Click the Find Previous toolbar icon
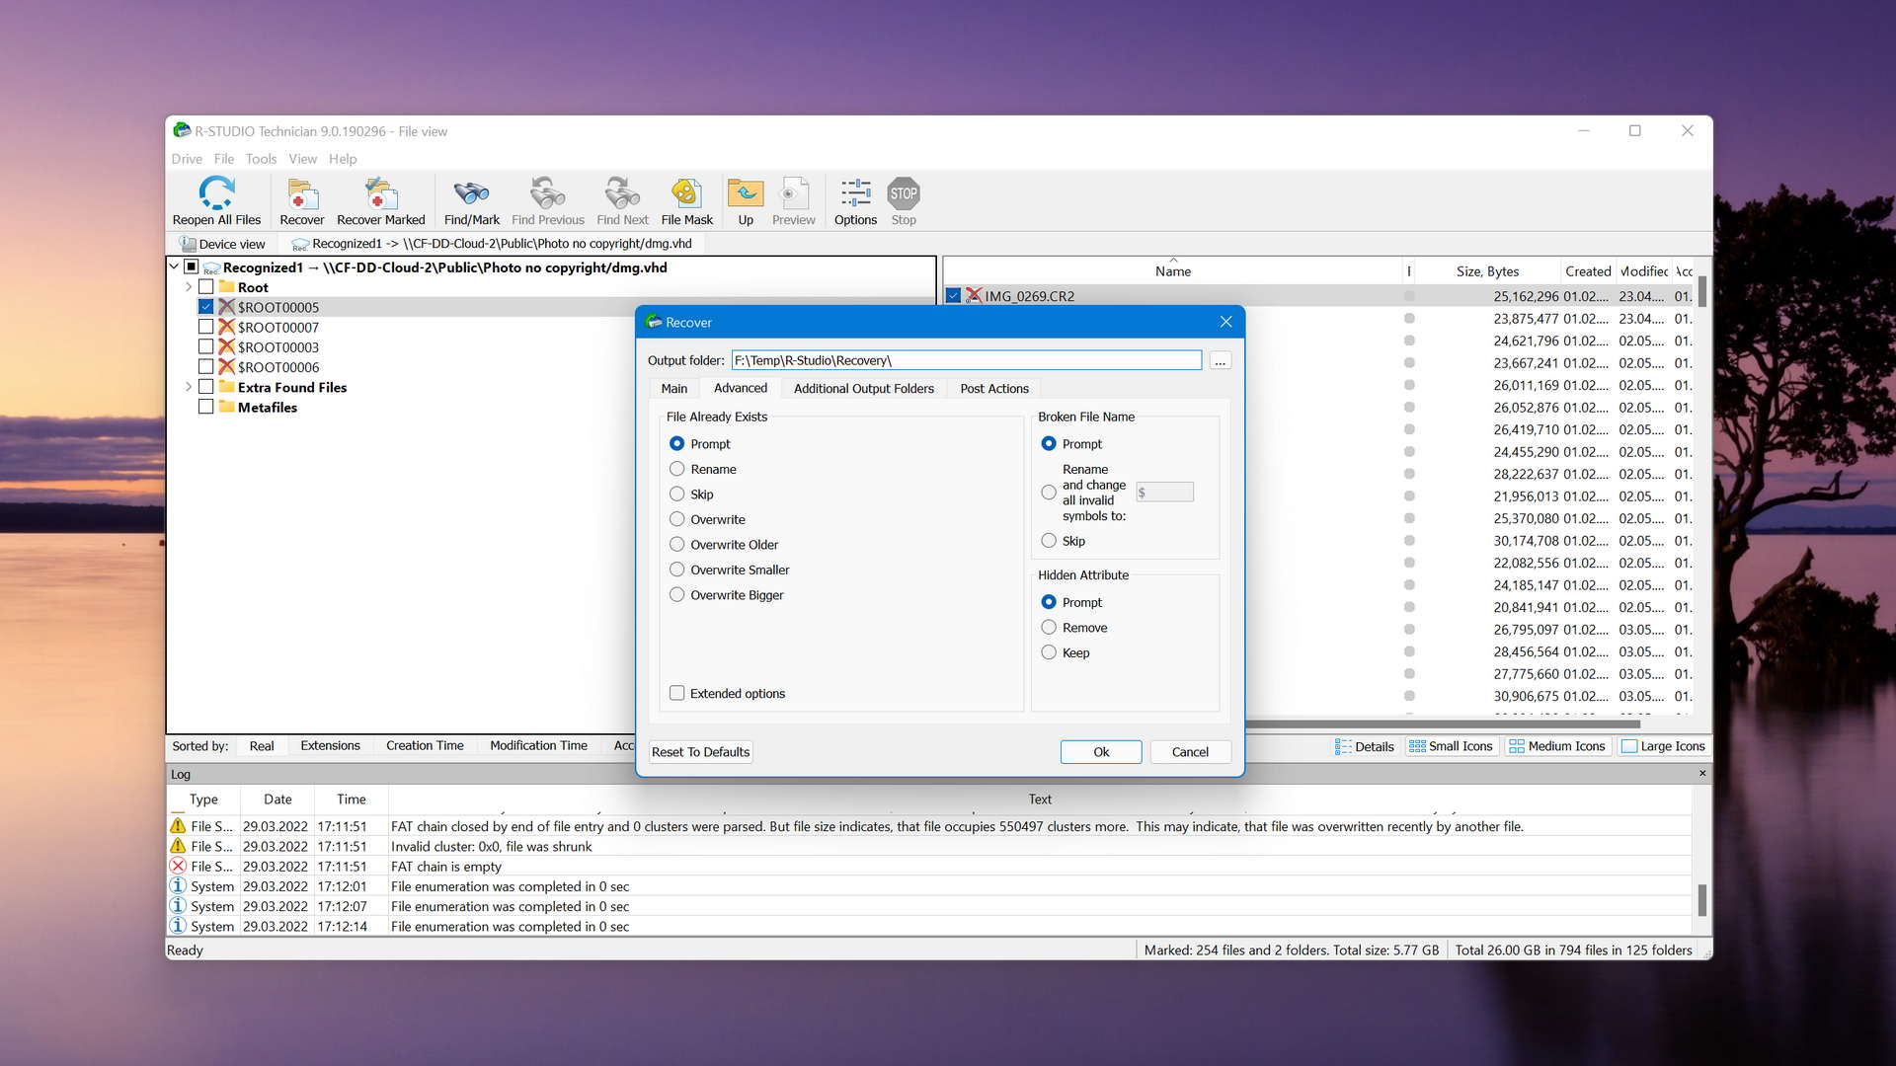Image resolution: width=1896 pixels, height=1066 pixels. coord(547,192)
